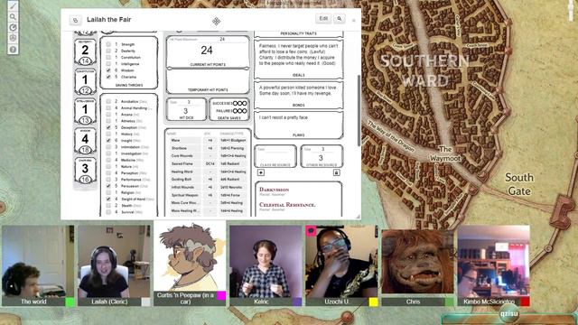This screenshot has height=325, width=578.
Task: Click the hit dice value field
Action: pyautogui.click(x=186, y=111)
